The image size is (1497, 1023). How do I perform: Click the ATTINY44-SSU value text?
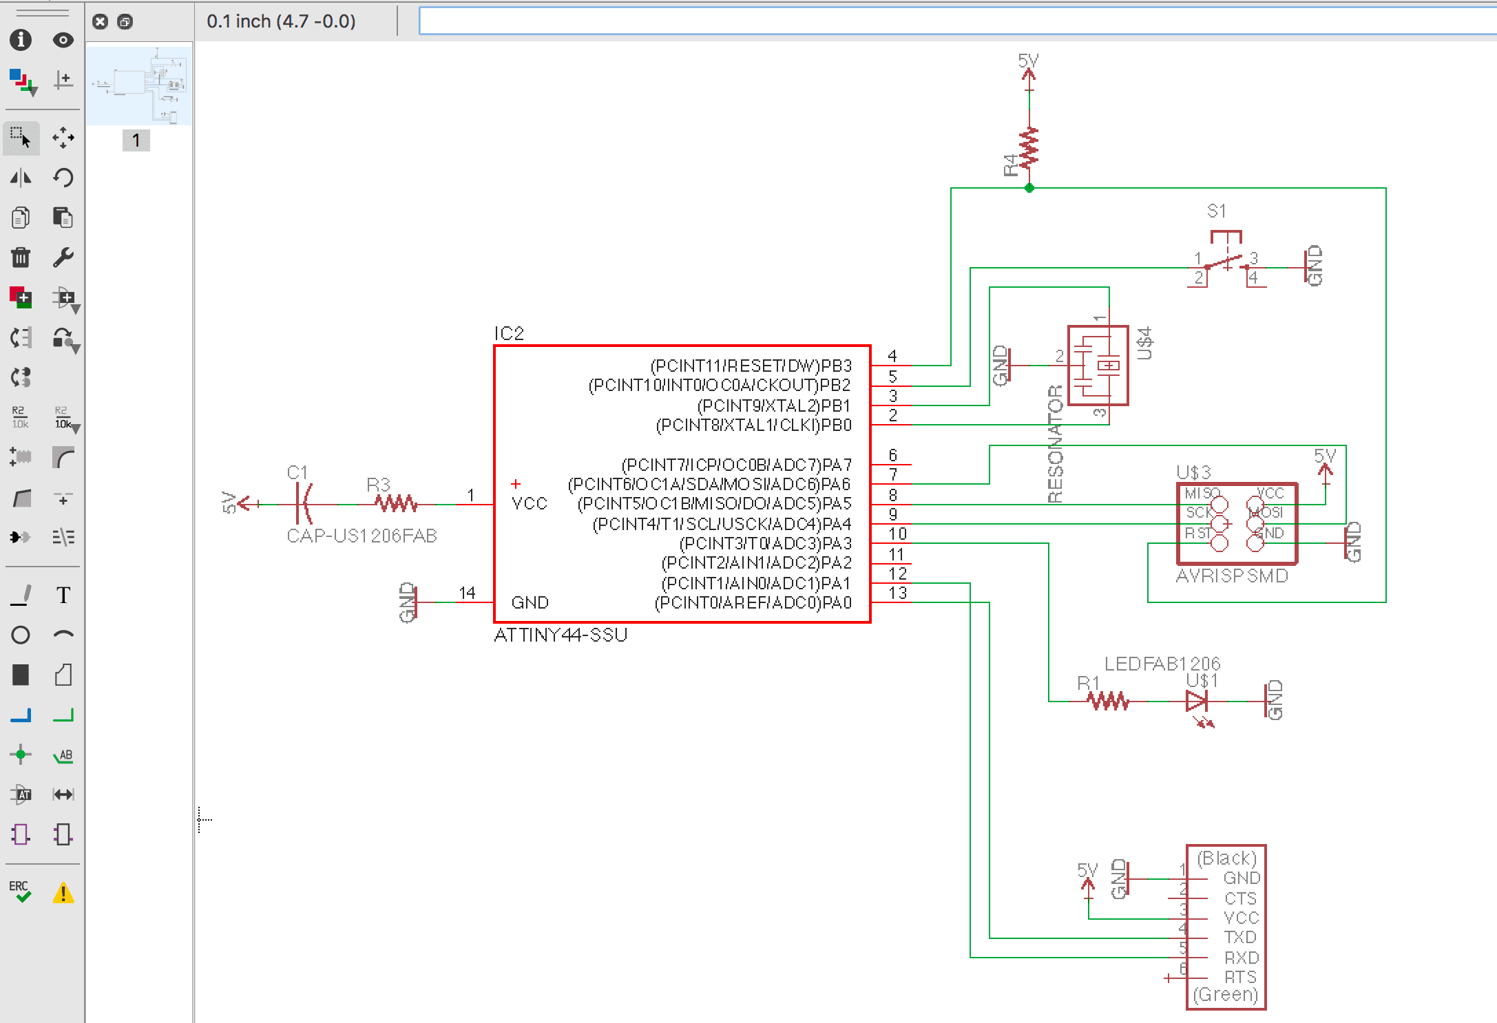click(561, 635)
